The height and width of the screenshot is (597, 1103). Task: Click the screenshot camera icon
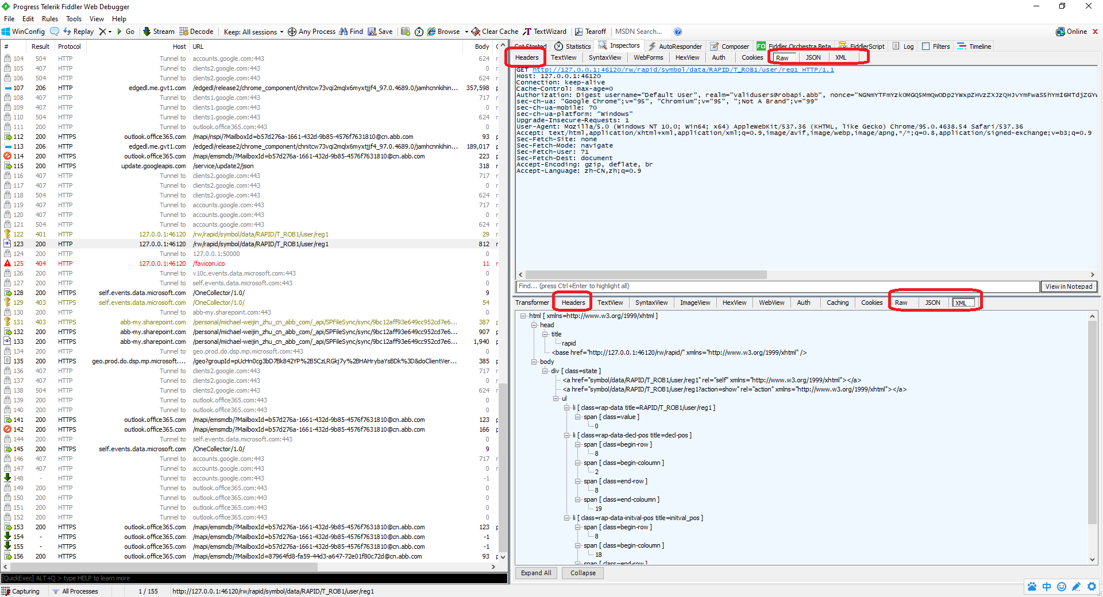(406, 32)
